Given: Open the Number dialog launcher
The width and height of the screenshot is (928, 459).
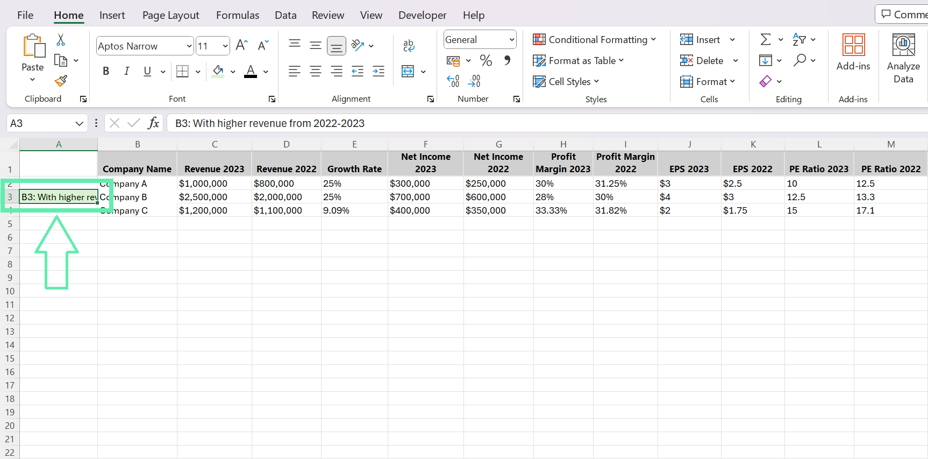Looking at the screenshot, I should pos(517,99).
